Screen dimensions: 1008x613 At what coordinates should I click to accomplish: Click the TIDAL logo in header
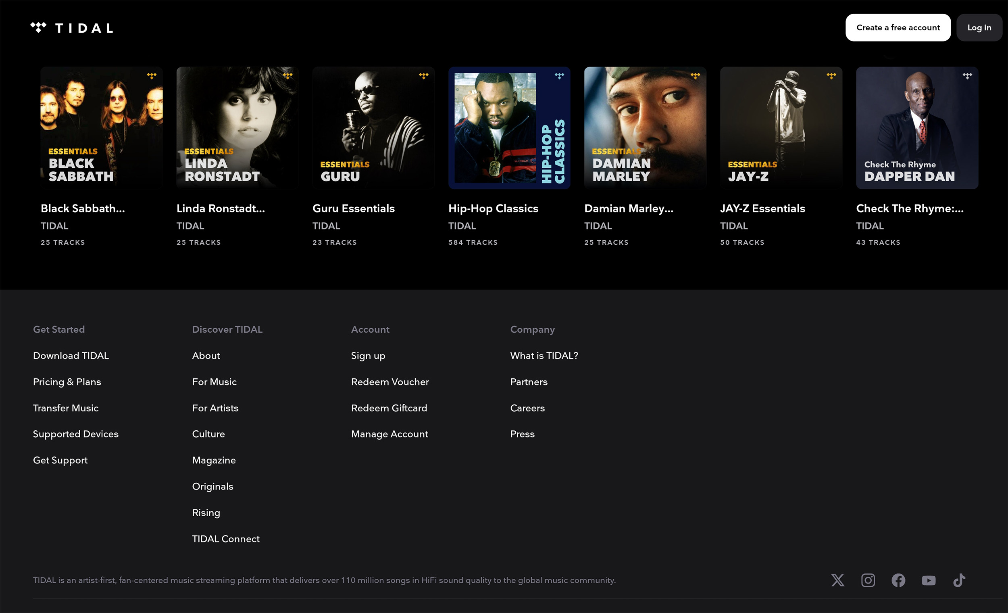[x=72, y=28]
